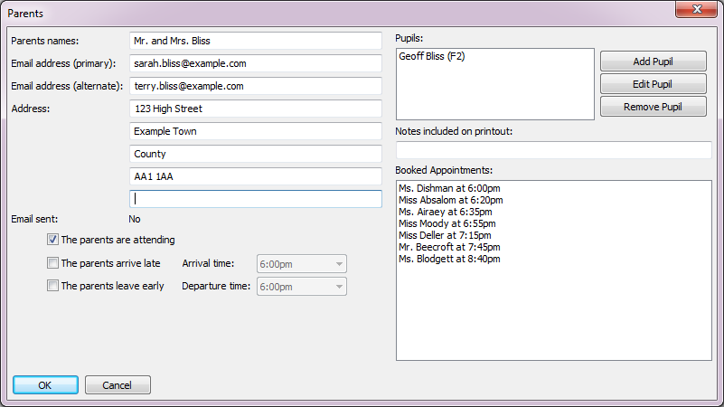Click the Add Pupil button

653,62
